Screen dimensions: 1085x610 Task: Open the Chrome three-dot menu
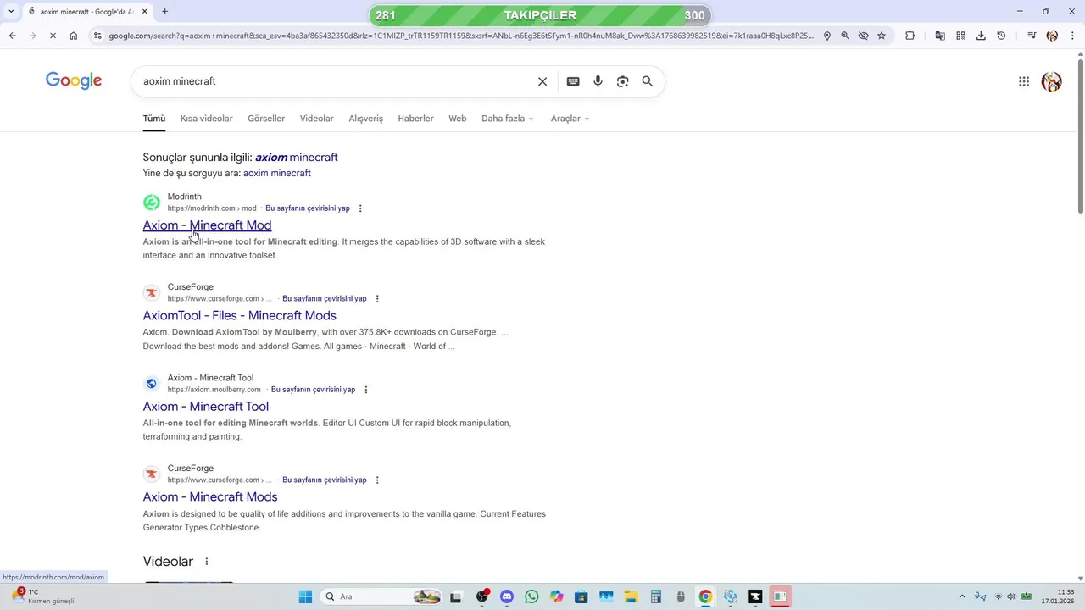coord(1073,36)
